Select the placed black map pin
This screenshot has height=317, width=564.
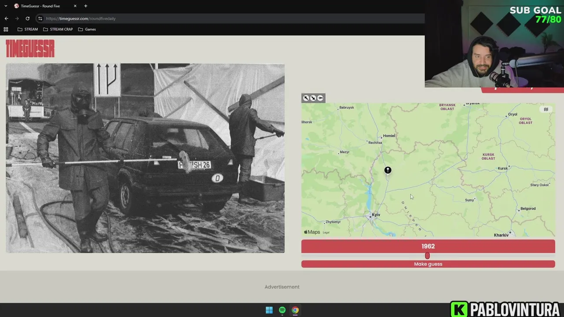pos(388,170)
